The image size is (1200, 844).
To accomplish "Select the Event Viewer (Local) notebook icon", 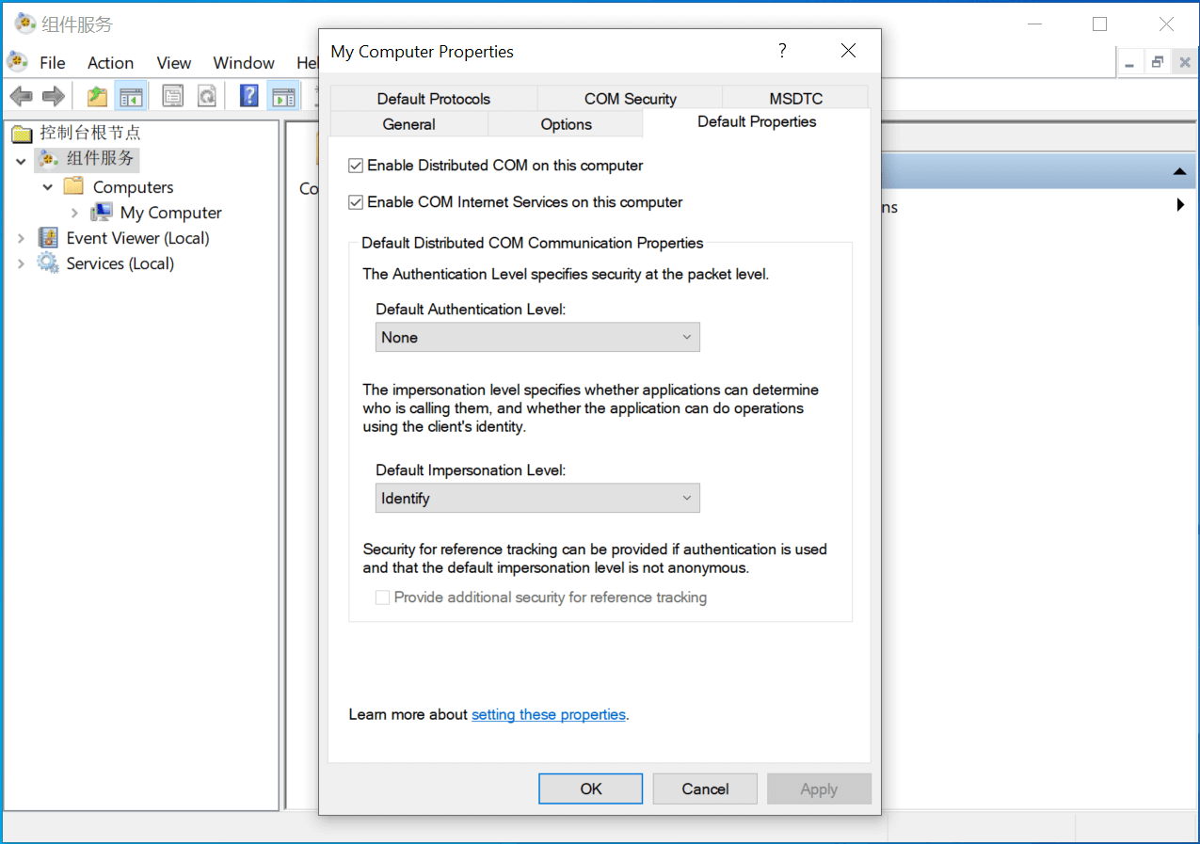I will tap(48, 238).
